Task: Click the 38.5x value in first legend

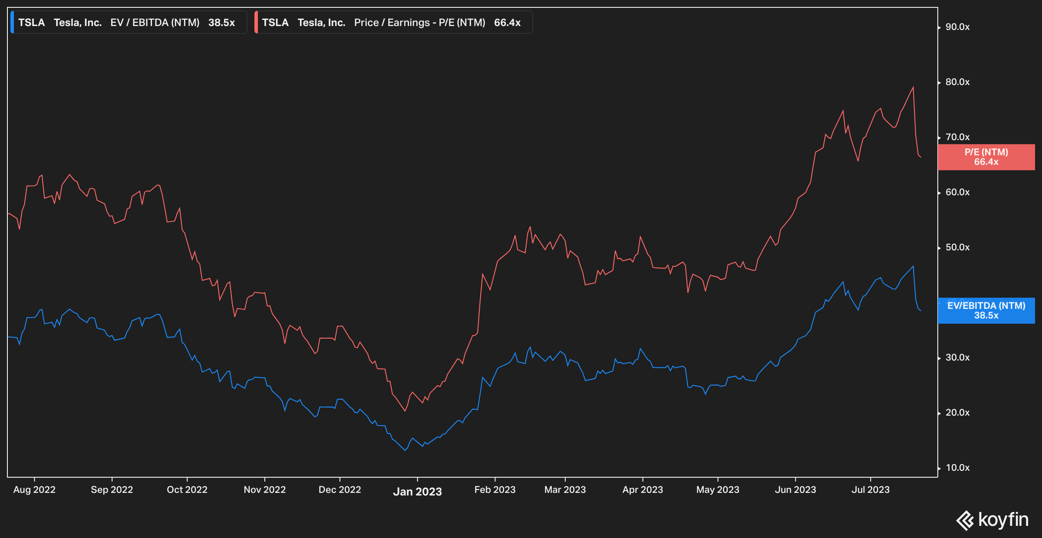Action: click(x=221, y=23)
